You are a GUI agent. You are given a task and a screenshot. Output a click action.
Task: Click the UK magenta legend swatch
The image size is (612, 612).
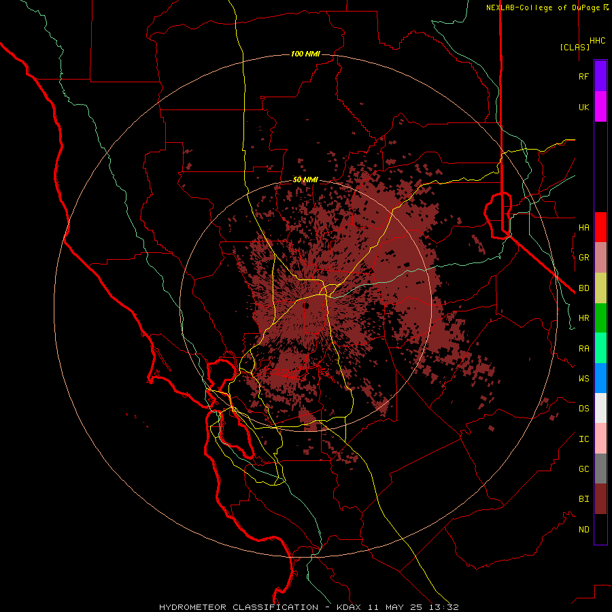600,107
